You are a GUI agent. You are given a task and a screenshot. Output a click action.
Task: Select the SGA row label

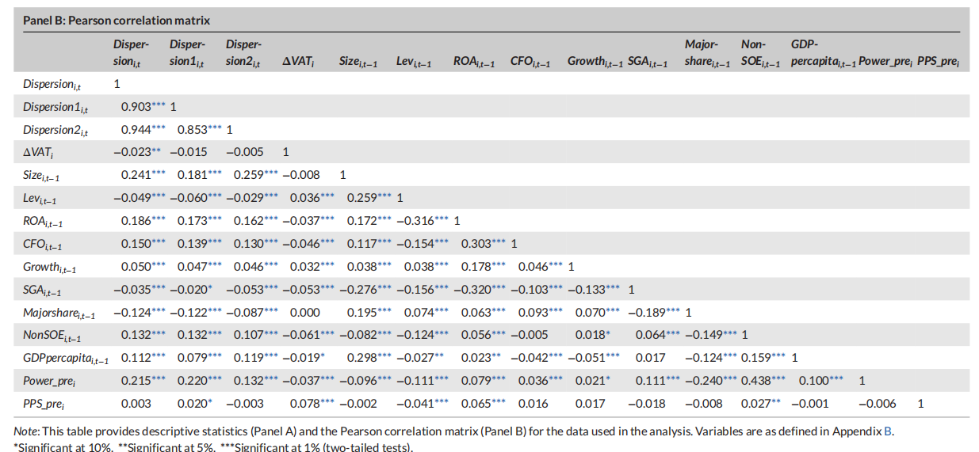[39, 290]
